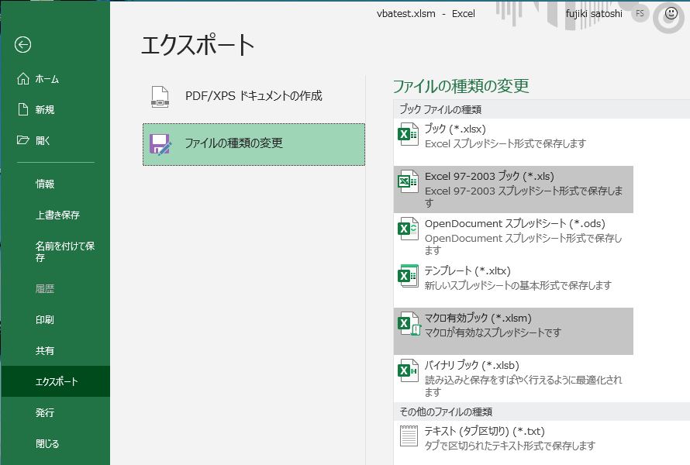Click text マクロが有効なスプレッドシートです
This screenshot has height=465, width=690.
point(493,332)
